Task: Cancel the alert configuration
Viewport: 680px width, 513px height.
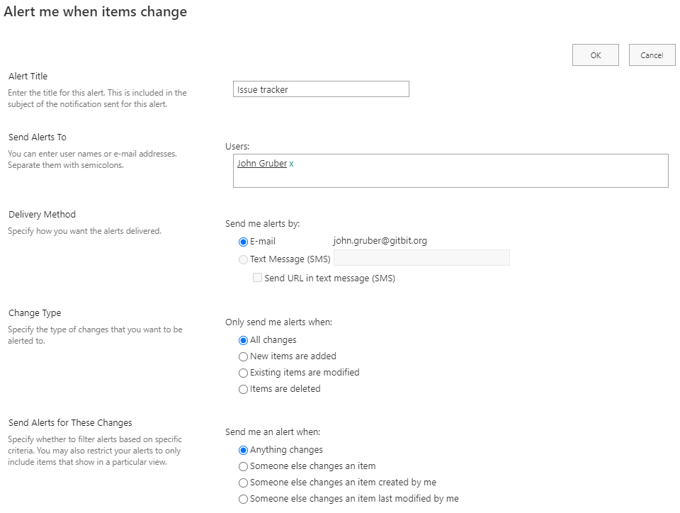Action: click(x=652, y=55)
